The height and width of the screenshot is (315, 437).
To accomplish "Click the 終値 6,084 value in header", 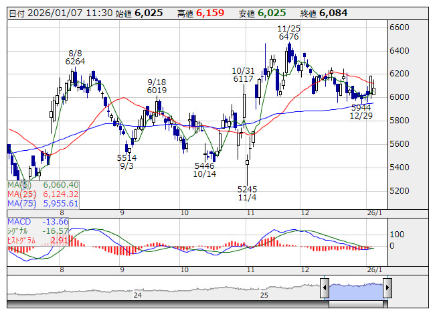I will (333, 13).
